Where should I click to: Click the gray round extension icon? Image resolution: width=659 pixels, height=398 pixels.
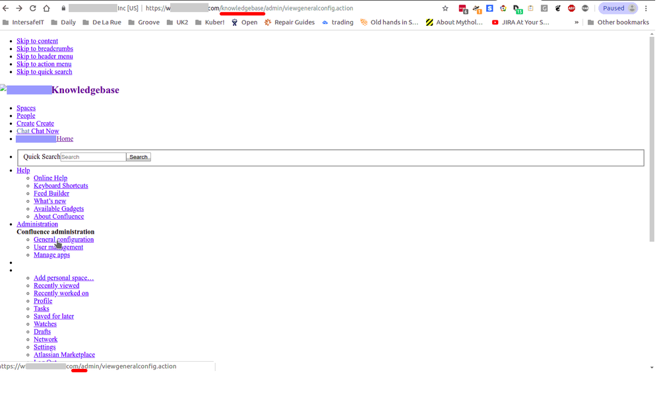pos(585,9)
